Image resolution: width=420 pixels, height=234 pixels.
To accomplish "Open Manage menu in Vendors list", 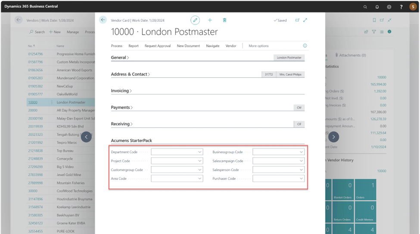I will click(73, 32).
